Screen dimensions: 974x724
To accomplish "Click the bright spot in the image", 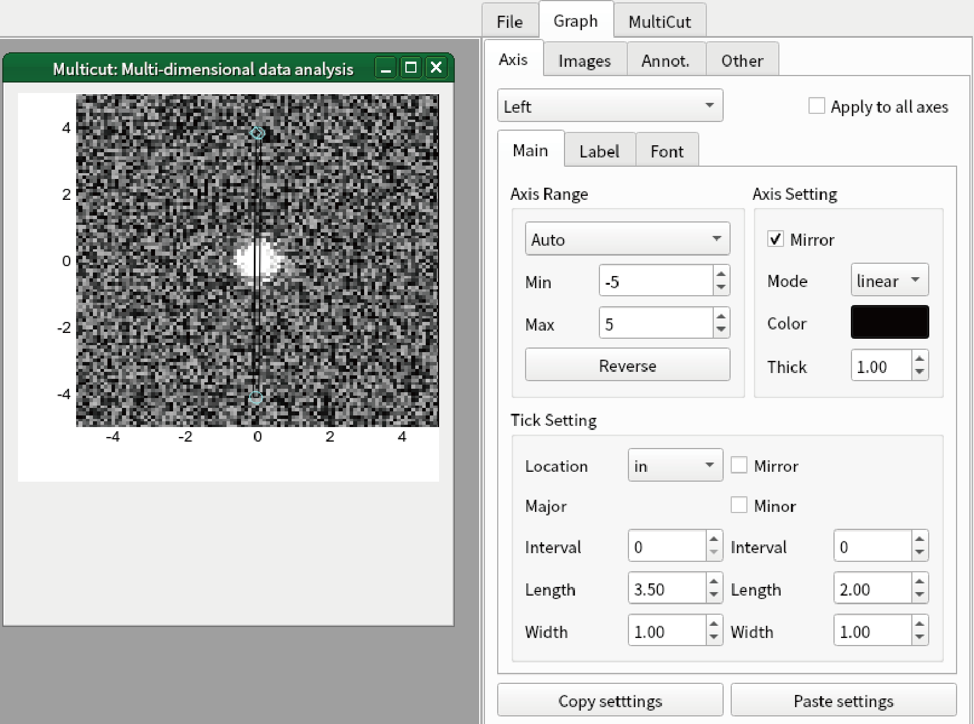I will click(257, 261).
